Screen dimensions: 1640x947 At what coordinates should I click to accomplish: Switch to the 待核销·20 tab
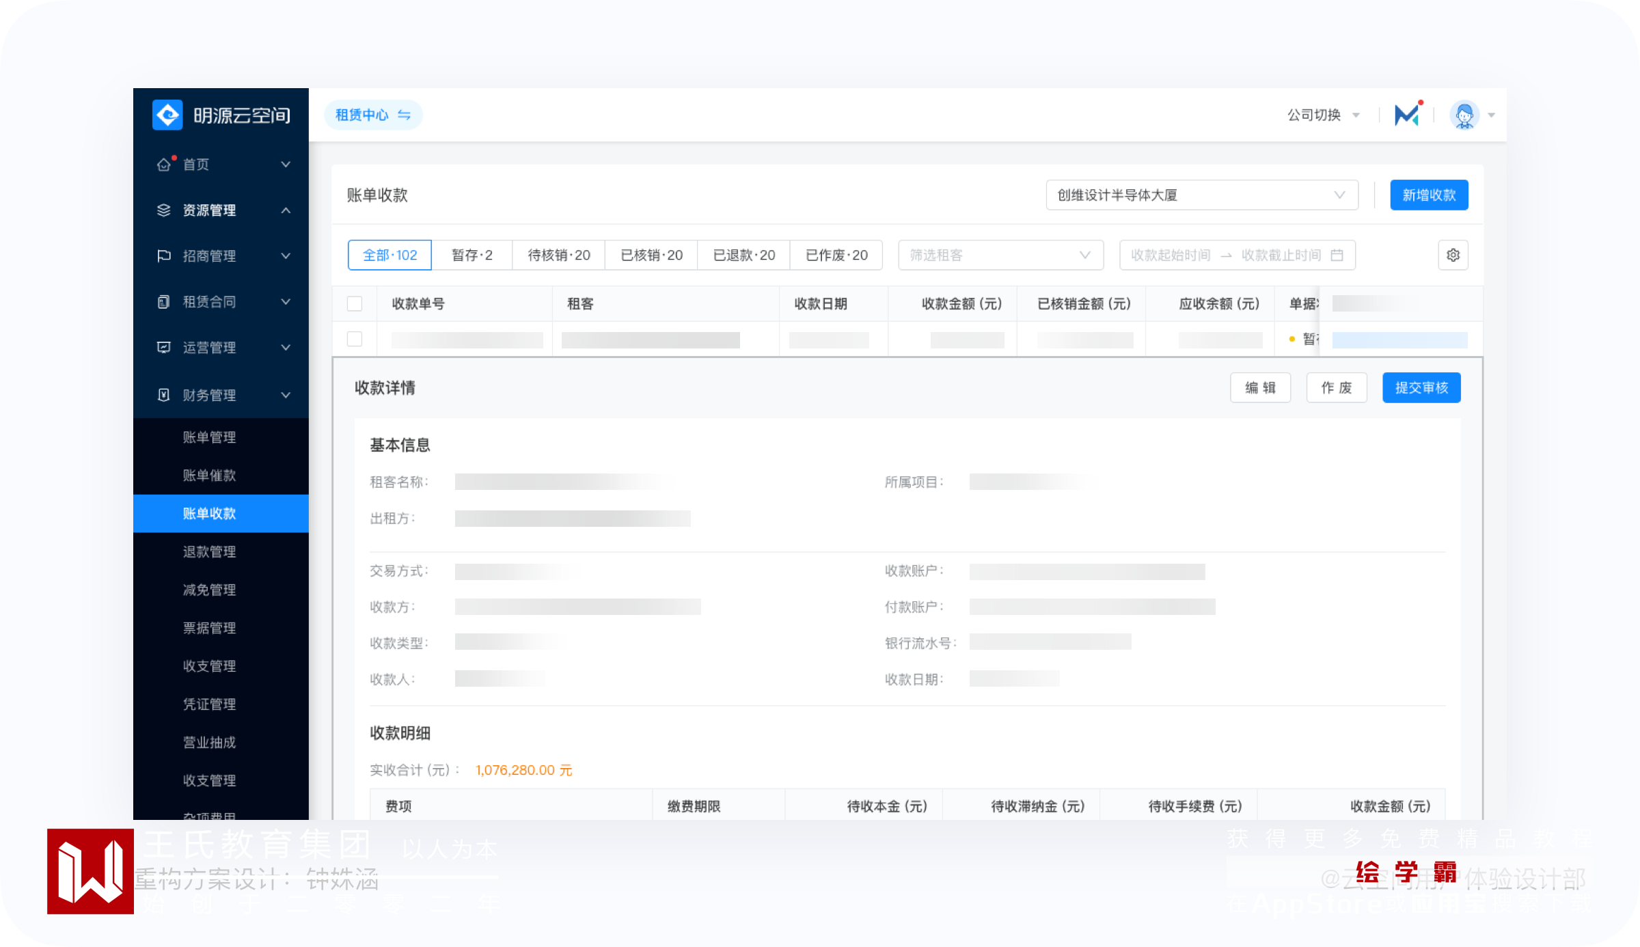coord(558,255)
